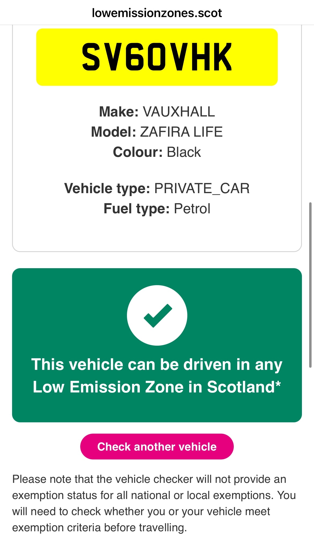
Task: Click the Fuel type: Petrol line
Action: tap(157, 208)
